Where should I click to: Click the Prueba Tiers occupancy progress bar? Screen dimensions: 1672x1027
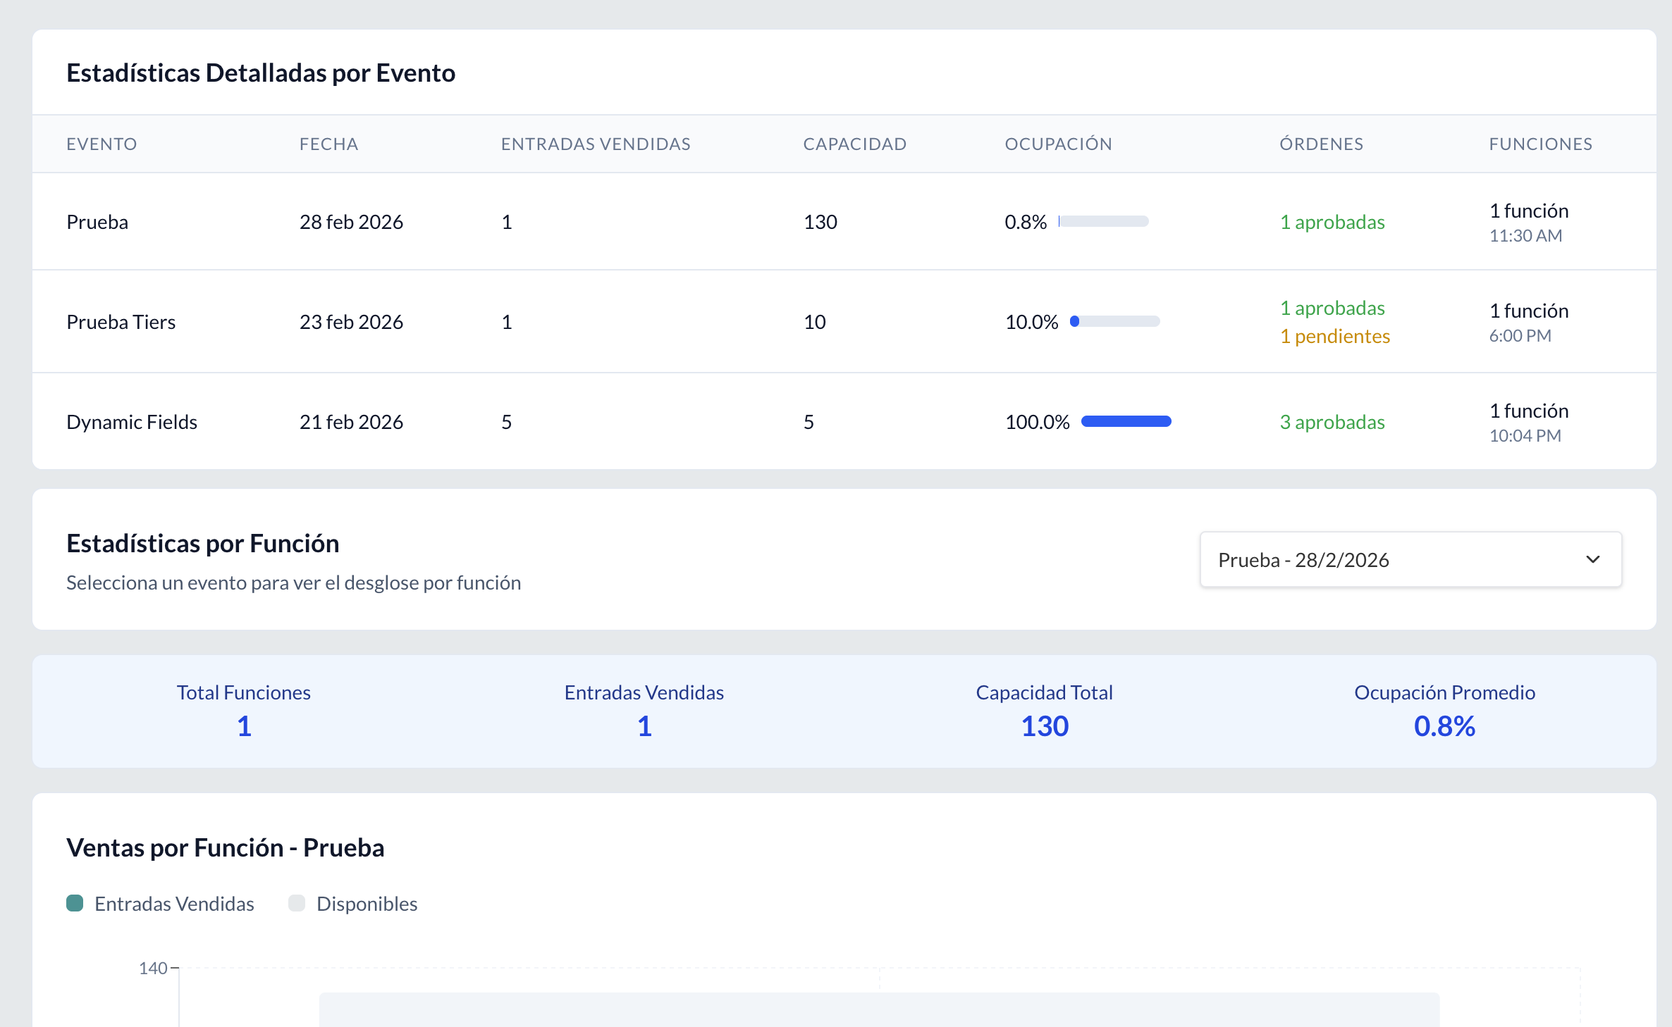point(1114,321)
